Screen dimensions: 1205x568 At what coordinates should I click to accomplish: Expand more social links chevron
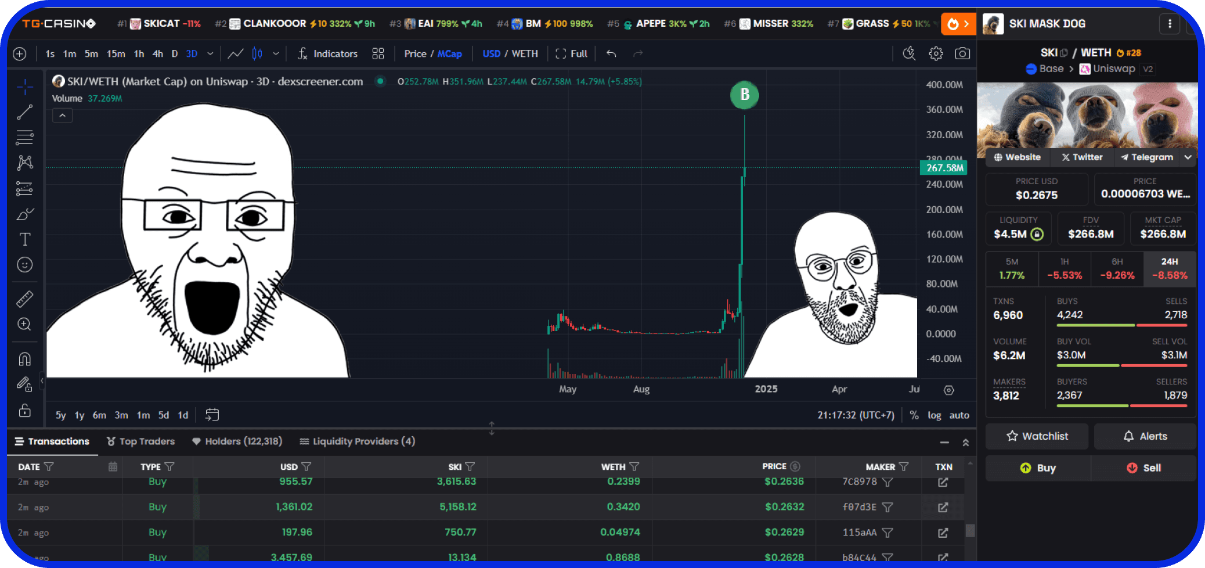[x=1188, y=157]
